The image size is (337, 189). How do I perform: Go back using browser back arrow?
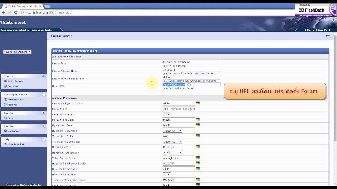4,12
